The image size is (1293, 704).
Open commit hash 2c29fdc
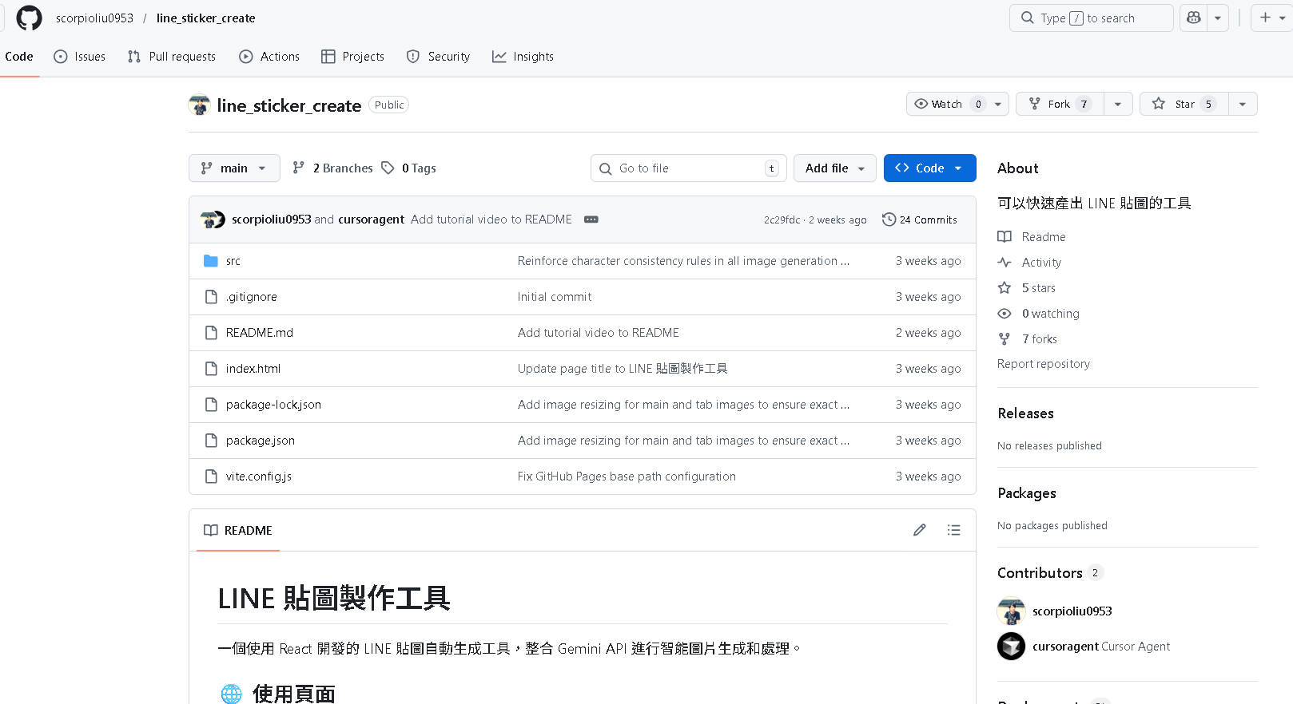point(782,220)
